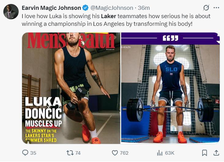Screen dimensions: 224x162
Task: Click the reply speech bubble icon
Action: (25, 152)
